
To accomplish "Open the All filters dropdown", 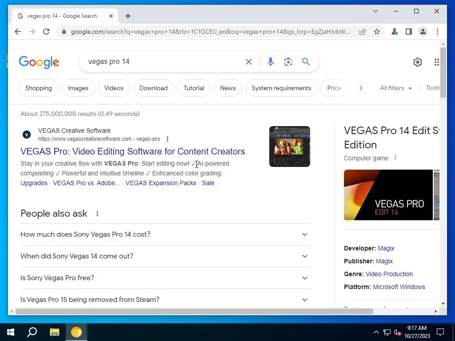I will 396,88.
